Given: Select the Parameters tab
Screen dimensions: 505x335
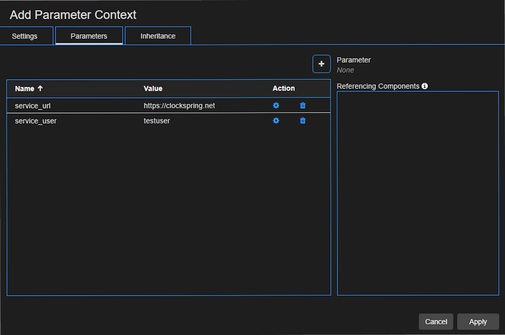Looking at the screenshot, I should 89,36.
